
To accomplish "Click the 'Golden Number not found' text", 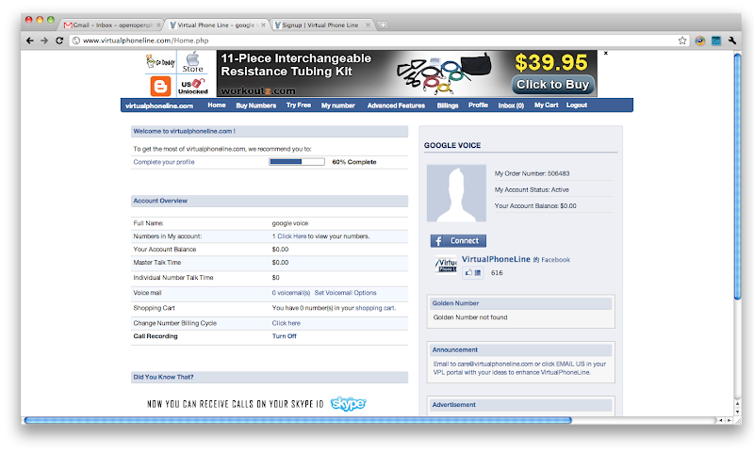I will tap(469, 317).
